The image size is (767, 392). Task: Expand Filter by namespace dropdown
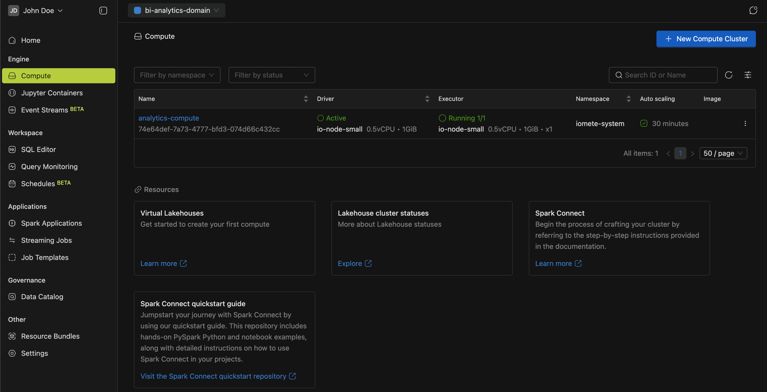pos(177,75)
